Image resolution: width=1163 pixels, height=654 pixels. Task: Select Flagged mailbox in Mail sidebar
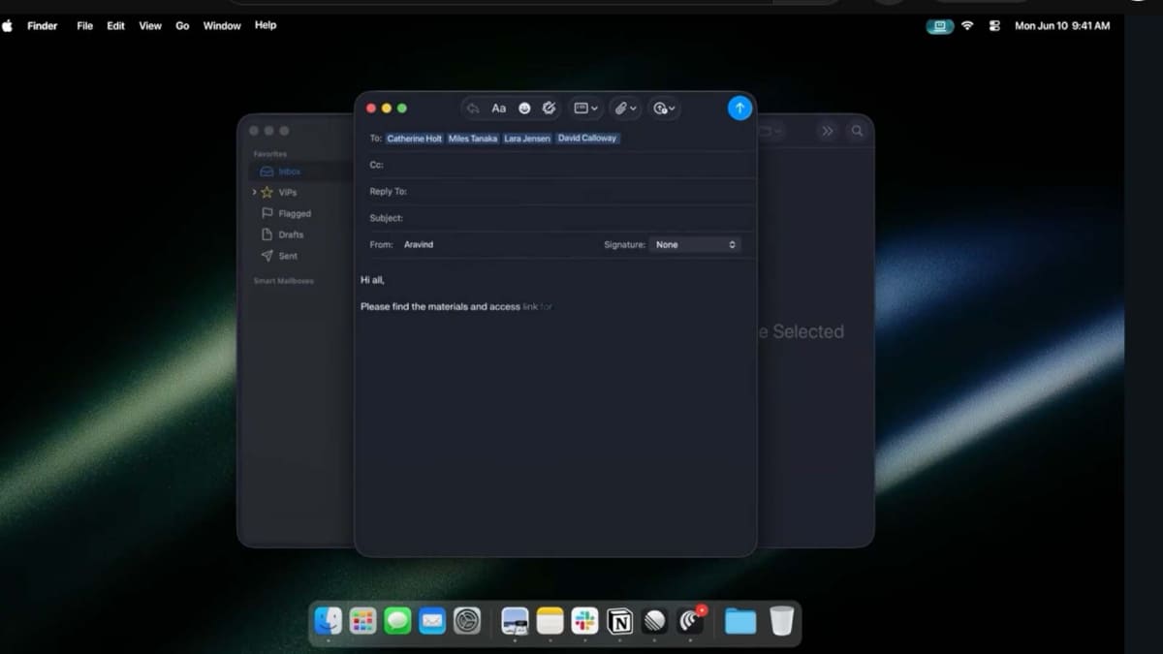(x=286, y=214)
